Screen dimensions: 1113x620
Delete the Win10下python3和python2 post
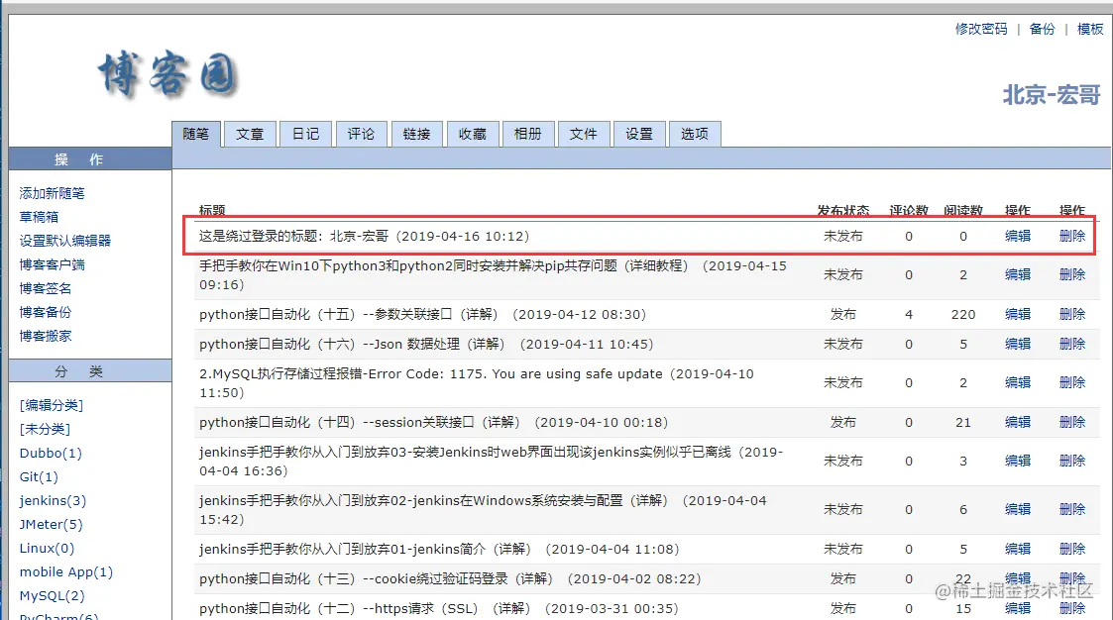tap(1071, 274)
